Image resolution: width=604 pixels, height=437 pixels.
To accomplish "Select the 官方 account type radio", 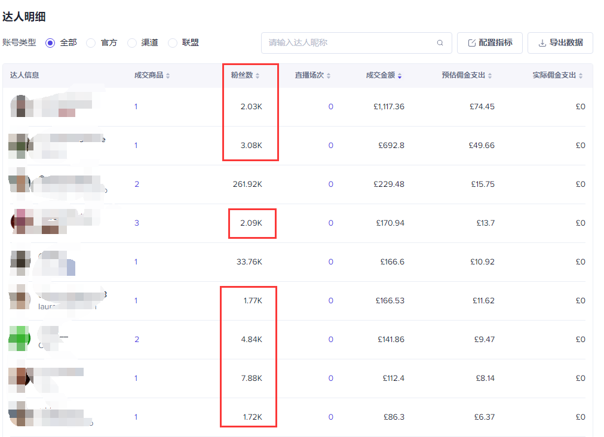I will [91, 43].
